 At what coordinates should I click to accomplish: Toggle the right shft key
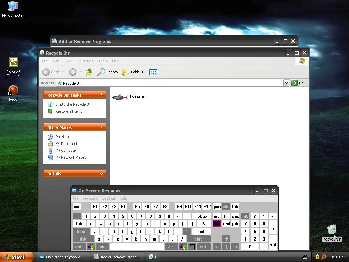[198, 239]
